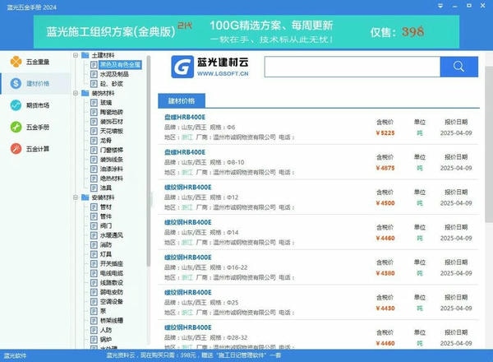Select 弱电安防 tree item

[112, 292]
